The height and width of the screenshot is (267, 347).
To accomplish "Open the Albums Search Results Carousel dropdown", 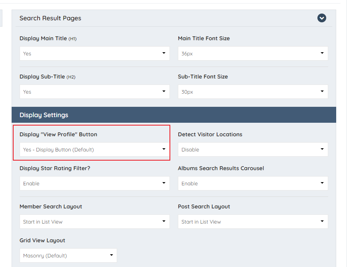I will 253,183.
